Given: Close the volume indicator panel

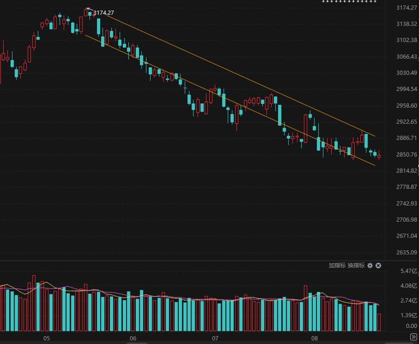Looking at the screenshot, I should pos(378,266).
